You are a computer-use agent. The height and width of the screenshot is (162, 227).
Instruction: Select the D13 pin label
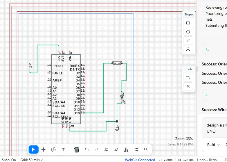[x=77, y=113]
